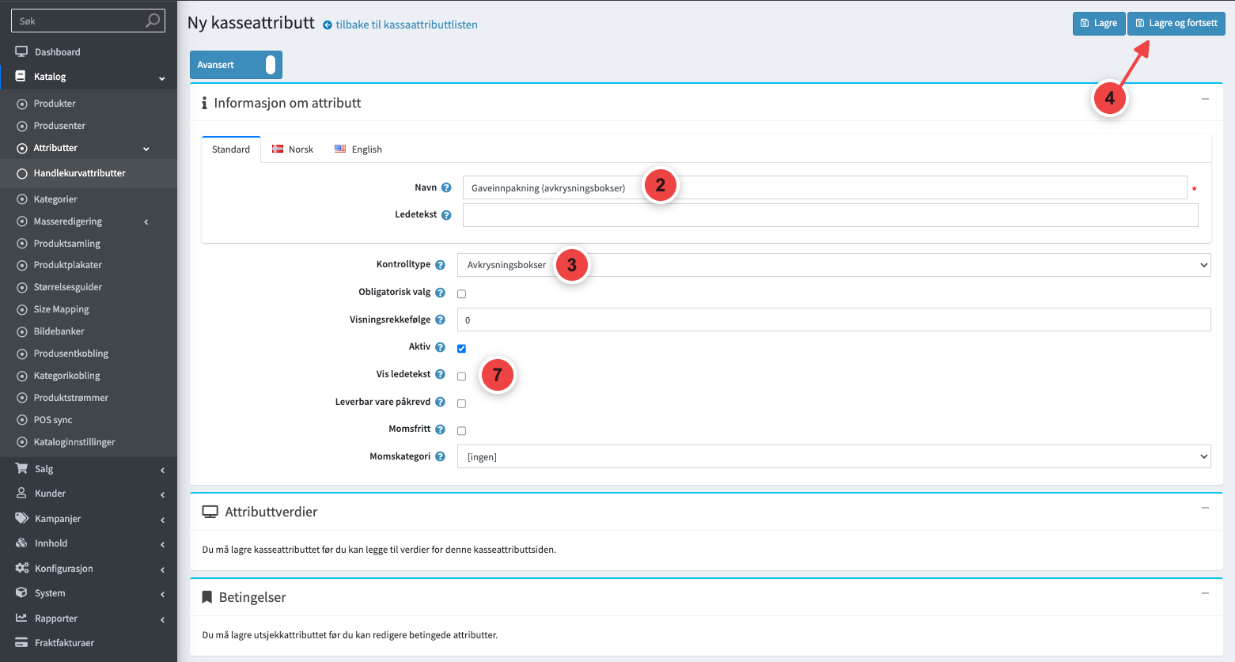This screenshot has height=662, width=1235.
Task: Click the Salg shopping cart icon
Action: pos(21,468)
